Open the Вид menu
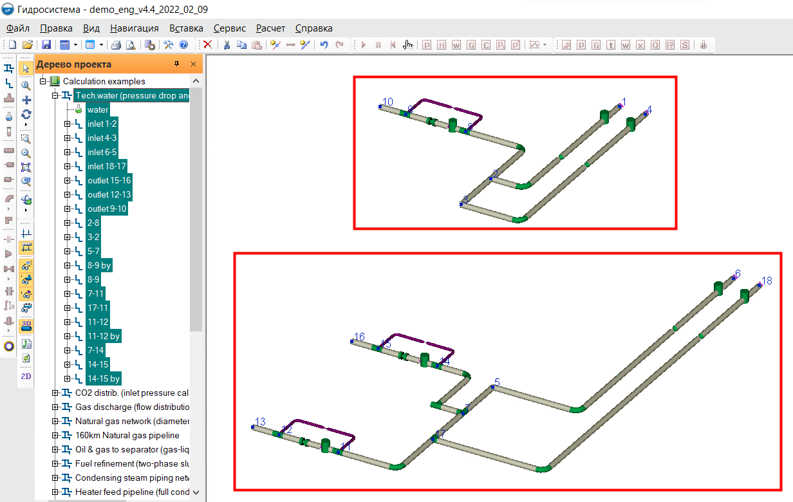 tap(91, 28)
